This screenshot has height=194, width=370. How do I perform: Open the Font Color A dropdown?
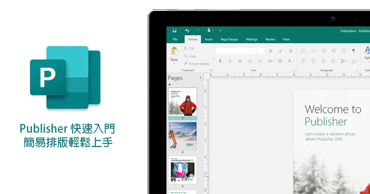tap(291, 61)
